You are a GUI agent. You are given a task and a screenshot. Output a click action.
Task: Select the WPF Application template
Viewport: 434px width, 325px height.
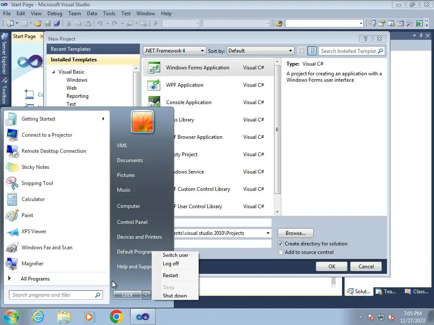[208, 85]
